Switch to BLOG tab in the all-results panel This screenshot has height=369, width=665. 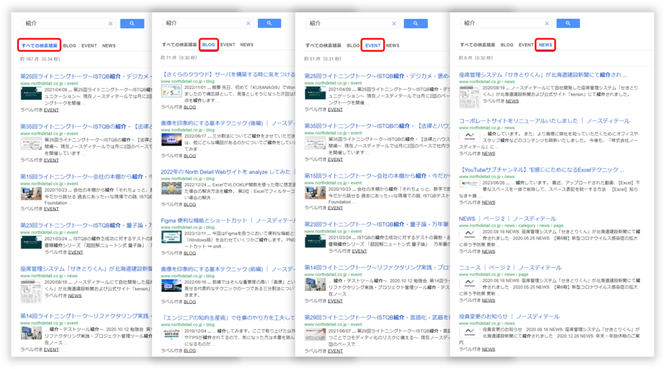69,46
